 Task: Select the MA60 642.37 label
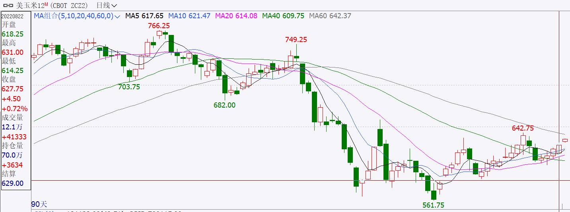click(x=330, y=16)
